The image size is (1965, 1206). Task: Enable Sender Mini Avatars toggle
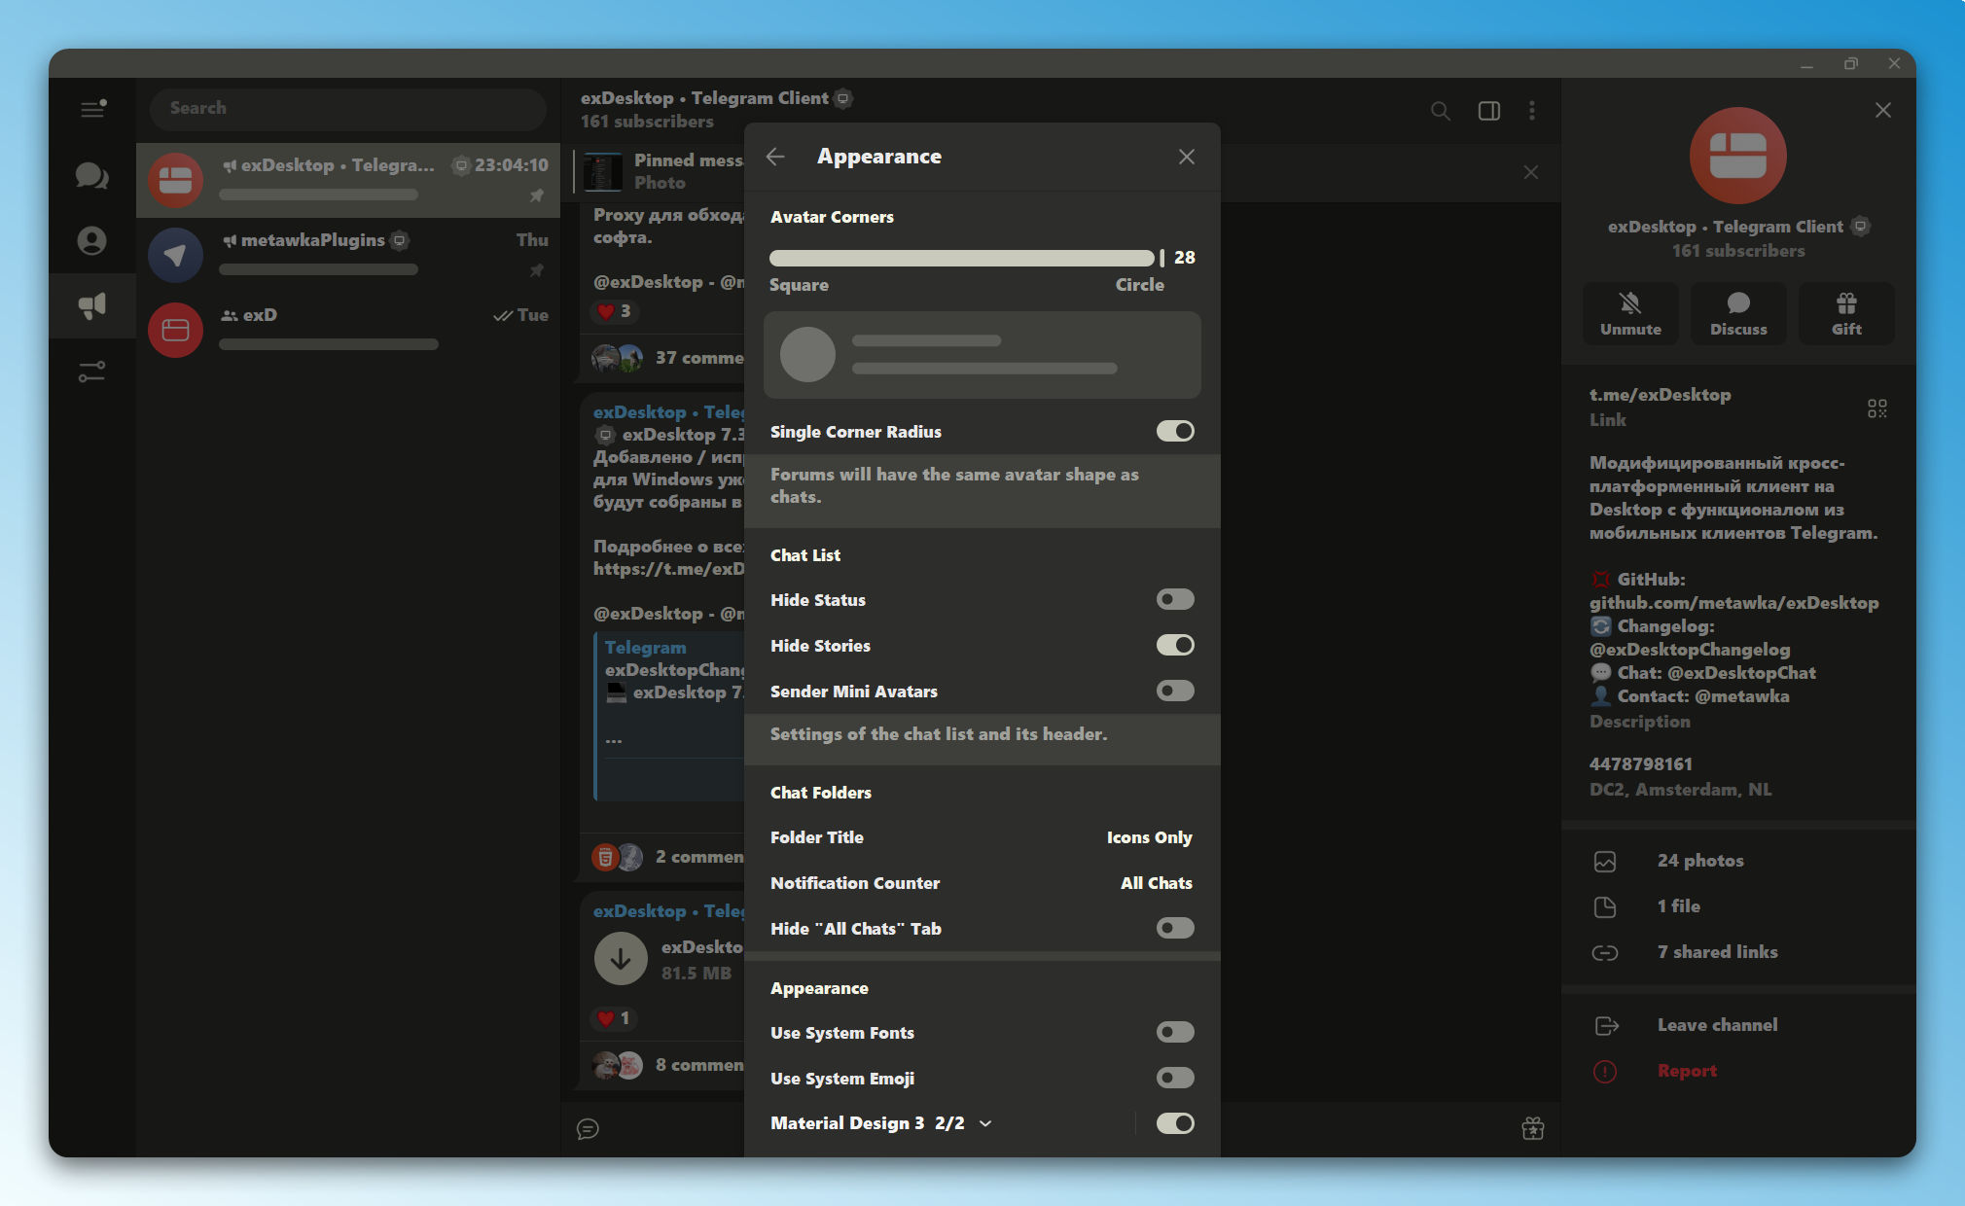click(1175, 691)
